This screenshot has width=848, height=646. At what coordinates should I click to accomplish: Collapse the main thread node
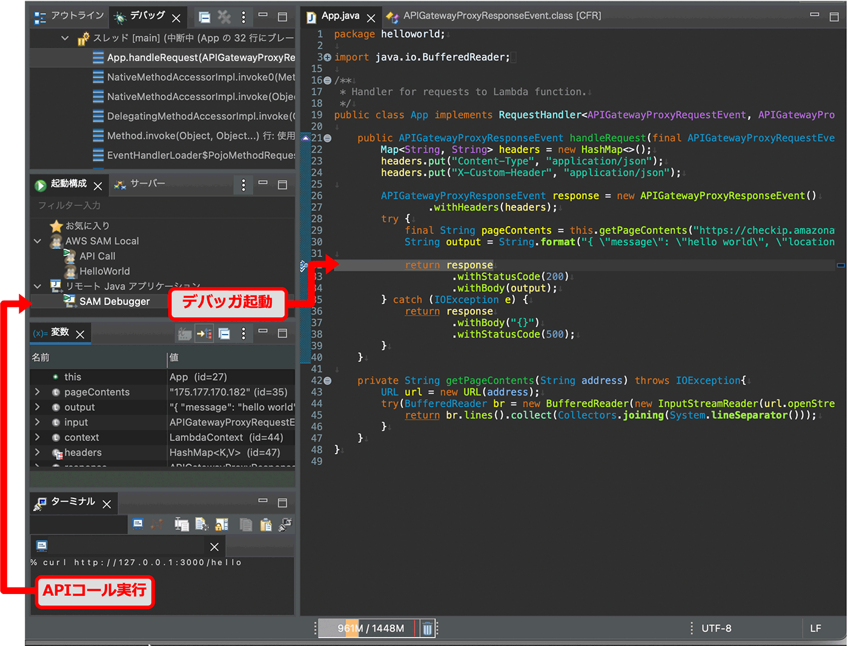click(65, 38)
